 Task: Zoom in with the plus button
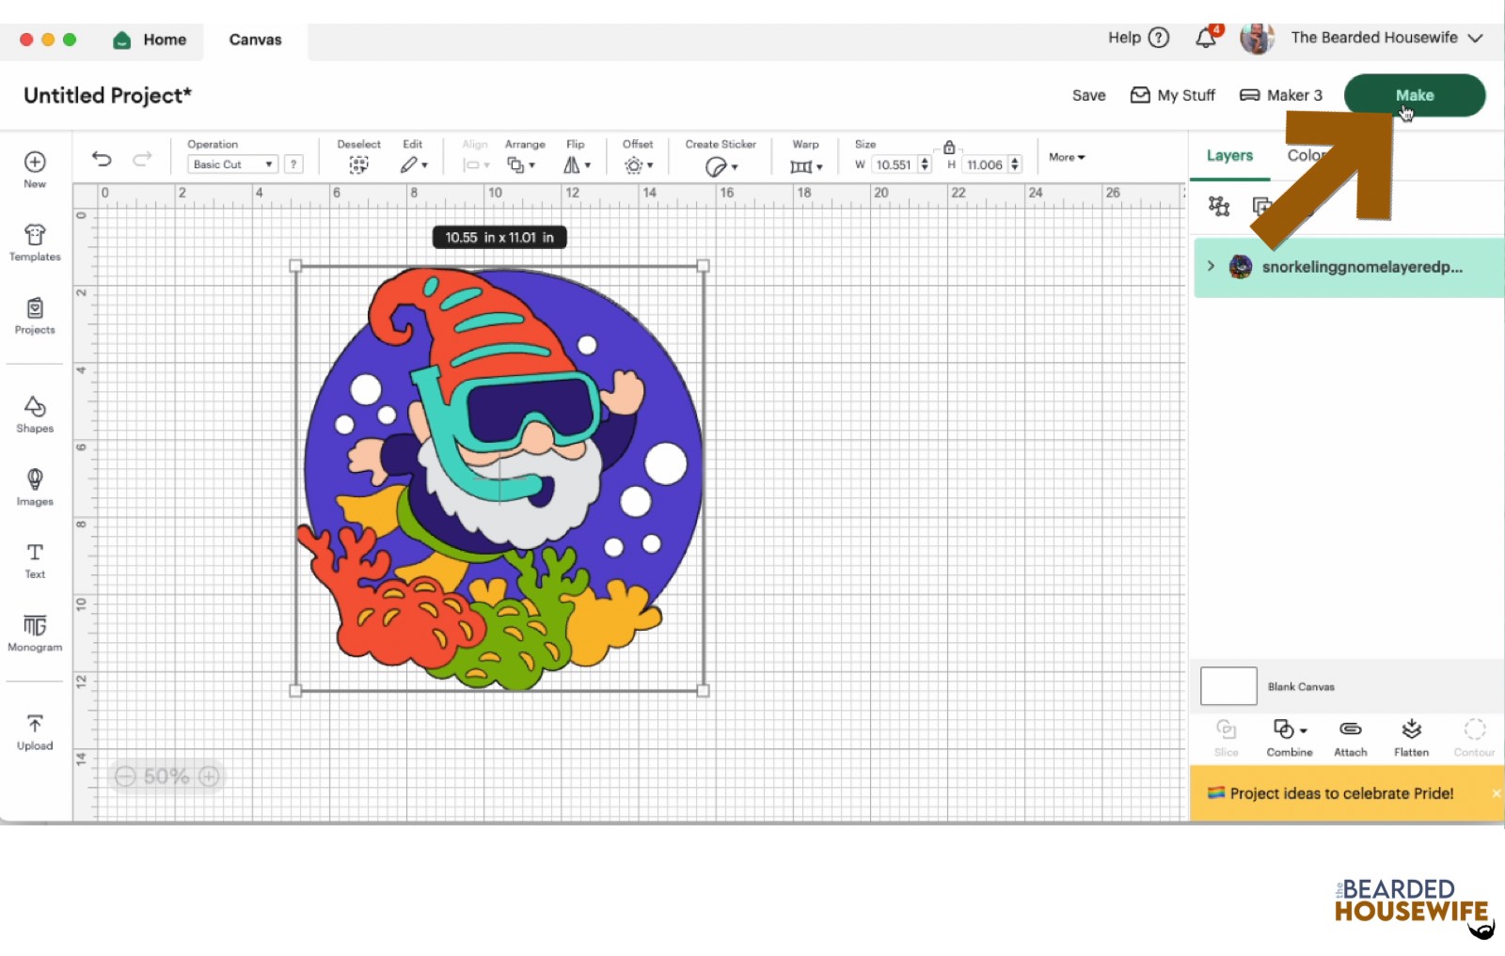[x=210, y=776]
